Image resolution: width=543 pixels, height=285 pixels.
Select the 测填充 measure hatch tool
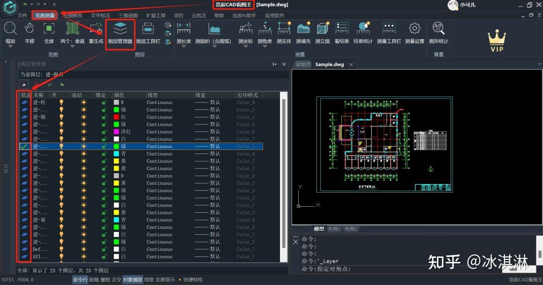(303, 32)
